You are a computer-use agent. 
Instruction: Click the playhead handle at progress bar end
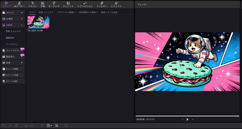pos(238,116)
